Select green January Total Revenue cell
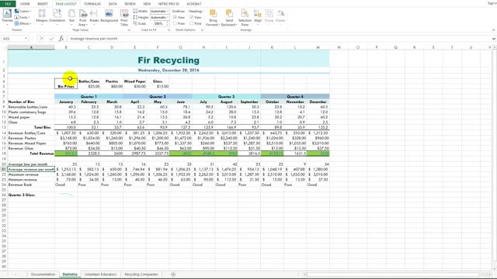The height and width of the screenshot is (279, 497). tap(66, 153)
